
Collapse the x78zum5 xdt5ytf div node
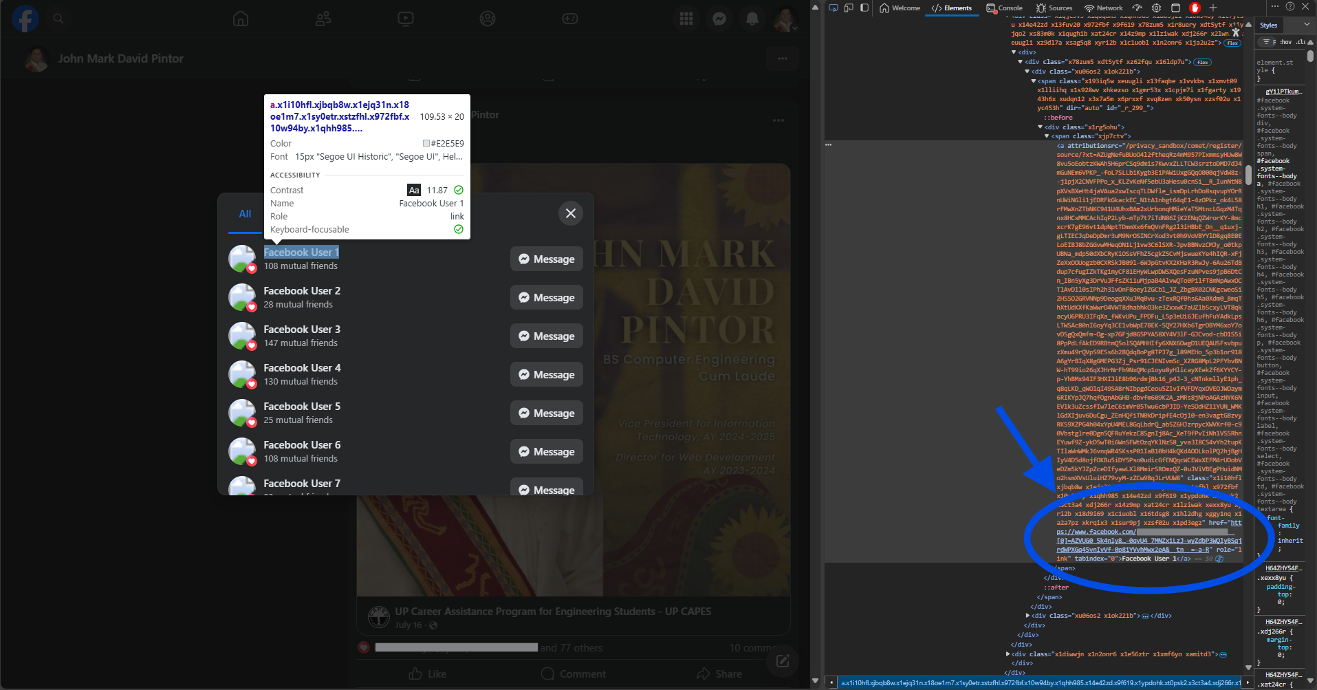pos(1021,62)
